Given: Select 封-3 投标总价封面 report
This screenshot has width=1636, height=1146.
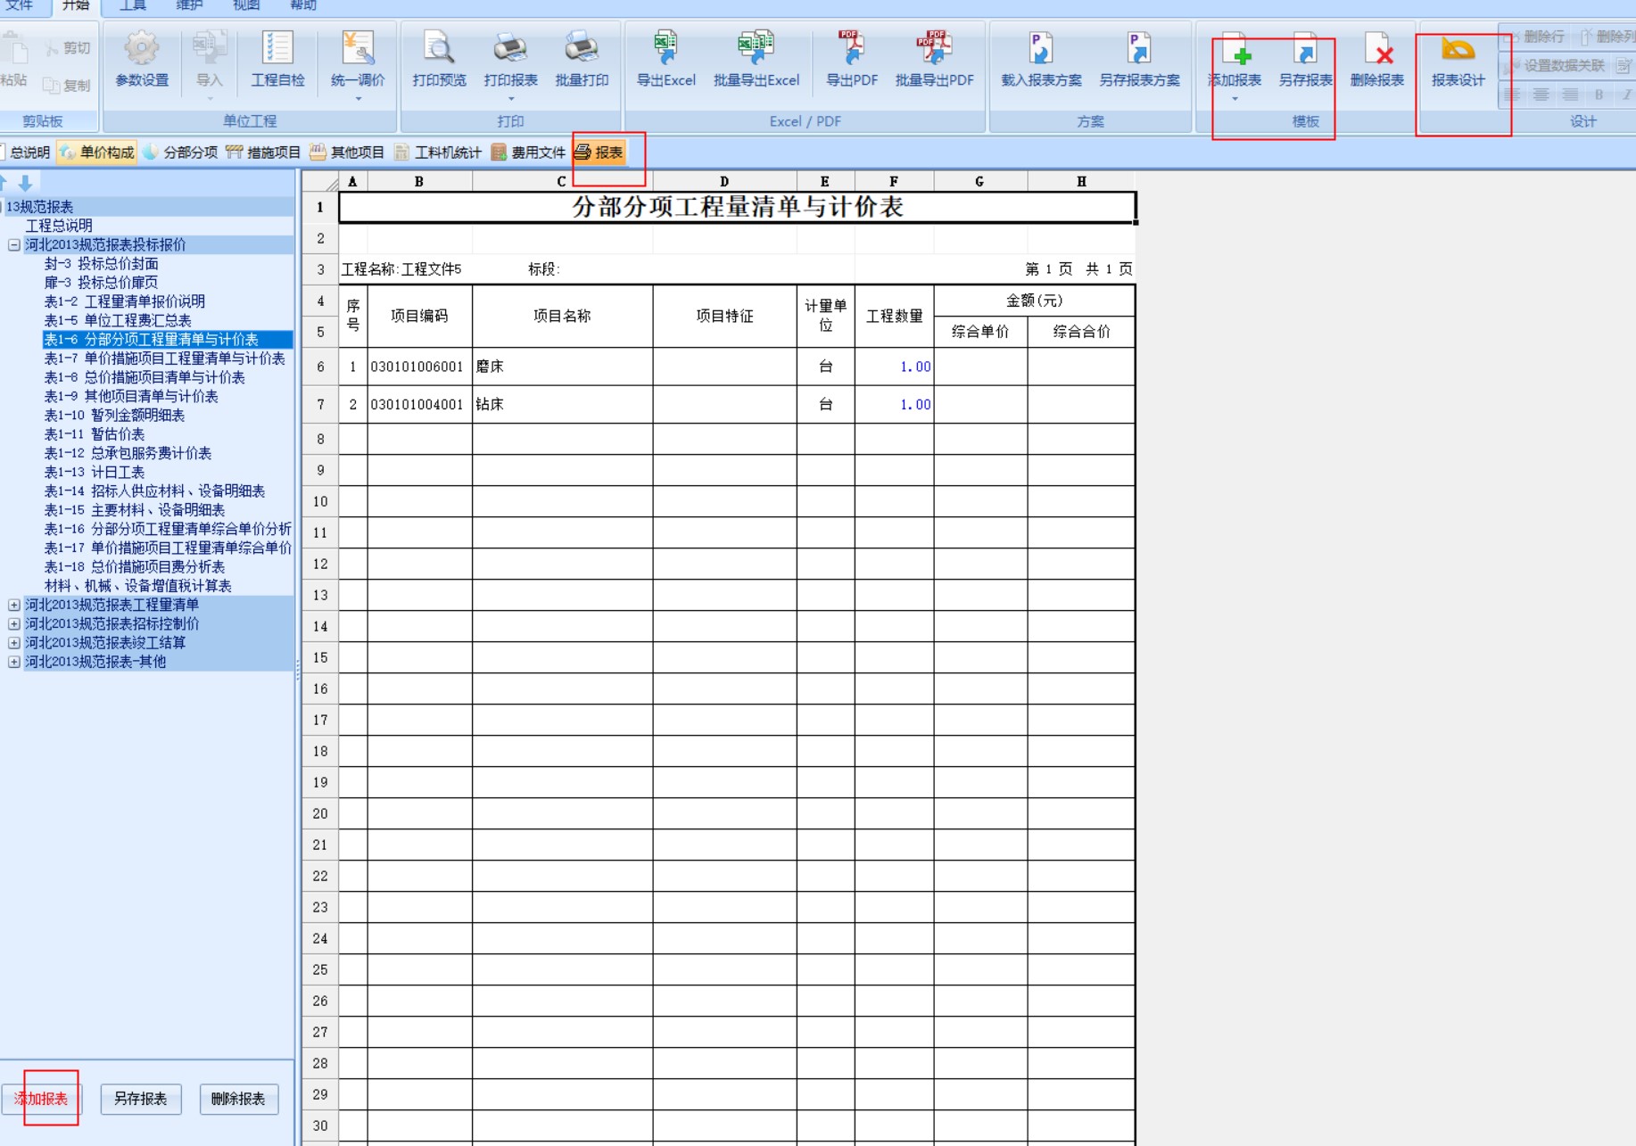Looking at the screenshot, I should point(102,263).
